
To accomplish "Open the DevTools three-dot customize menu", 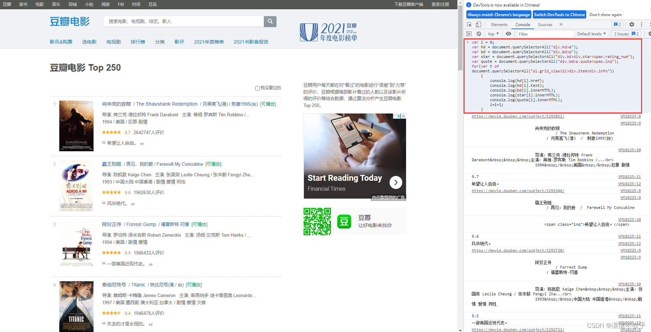I will (x=641, y=24).
